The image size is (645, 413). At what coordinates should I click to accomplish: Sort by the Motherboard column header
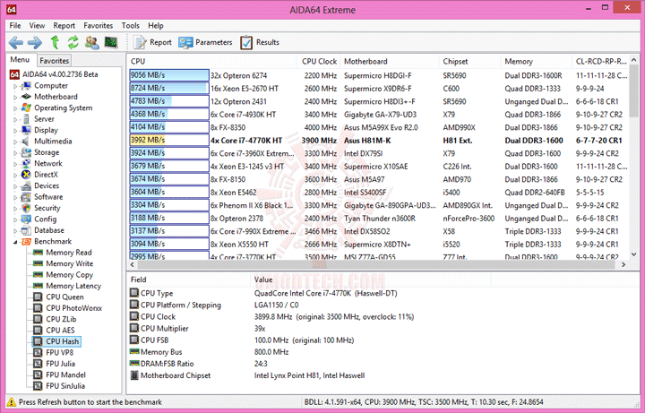pos(390,61)
